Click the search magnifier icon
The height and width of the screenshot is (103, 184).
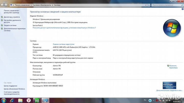[x=182, y=5]
